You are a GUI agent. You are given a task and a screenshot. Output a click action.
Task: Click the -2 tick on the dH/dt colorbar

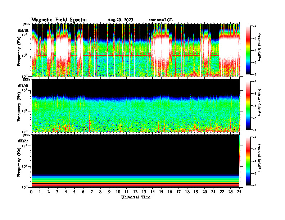coord(255,26)
